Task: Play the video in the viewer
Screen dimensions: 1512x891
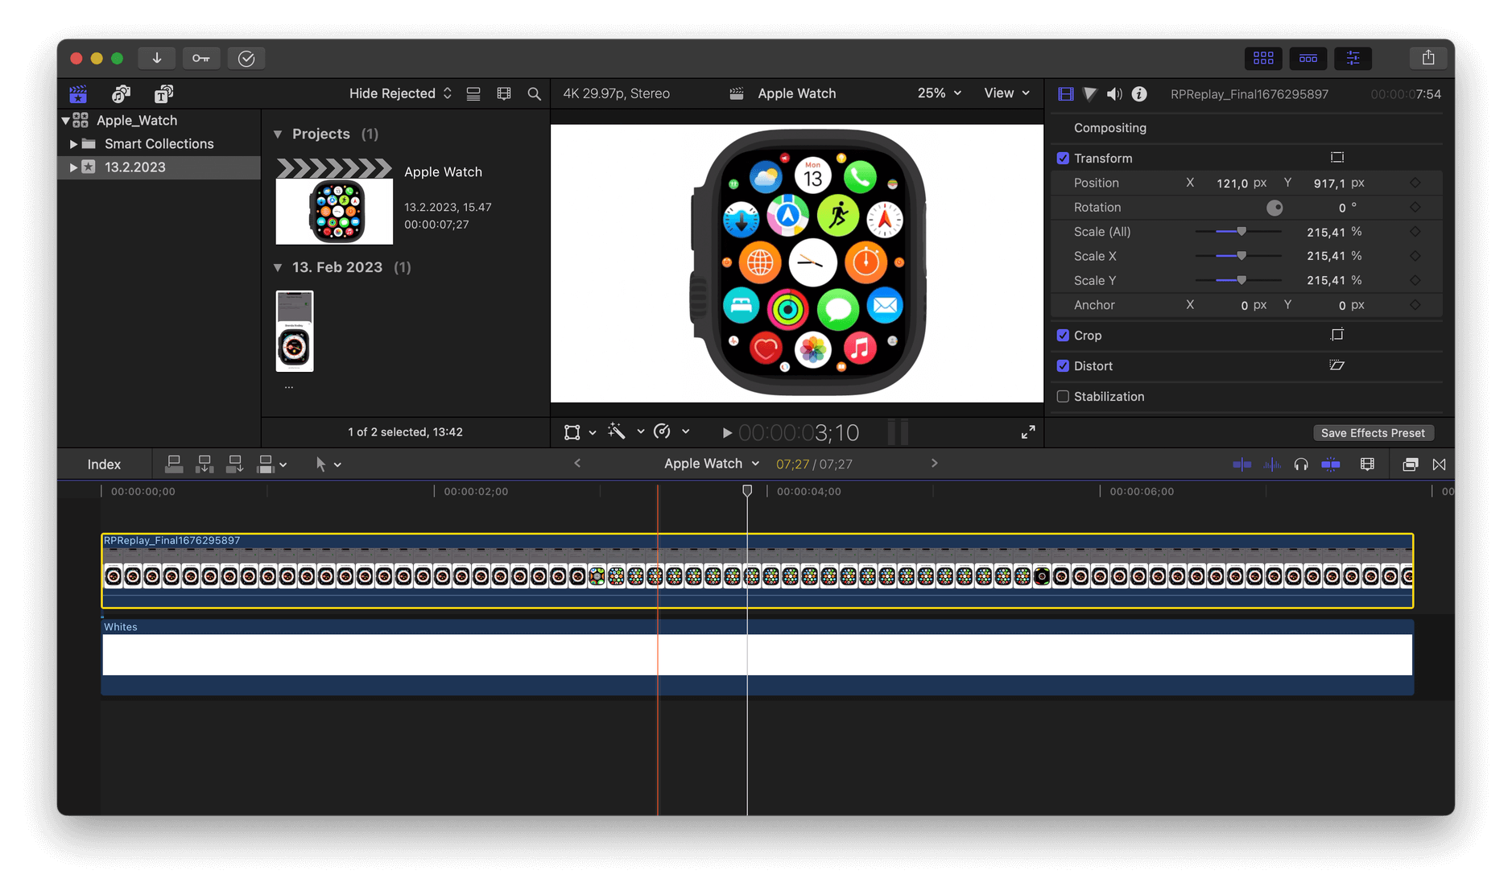Action: coord(727,433)
